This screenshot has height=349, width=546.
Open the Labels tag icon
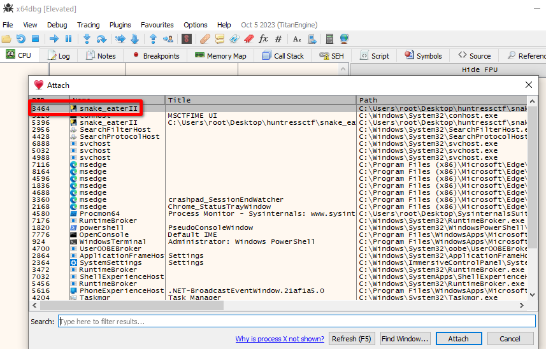[x=234, y=39]
